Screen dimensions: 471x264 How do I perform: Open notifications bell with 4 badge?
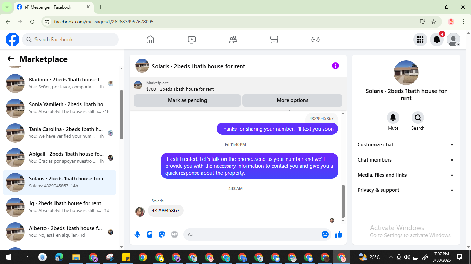point(437,40)
